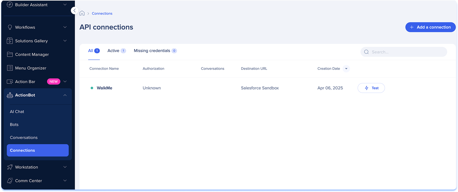Click the Solutions Gallery icon

tap(10, 41)
